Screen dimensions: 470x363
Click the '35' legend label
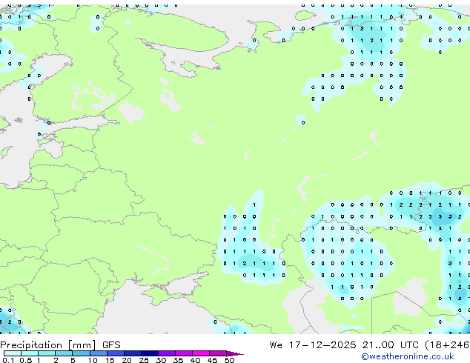(178, 360)
